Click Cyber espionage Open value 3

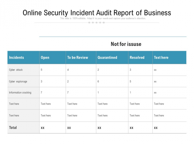click(x=42, y=81)
